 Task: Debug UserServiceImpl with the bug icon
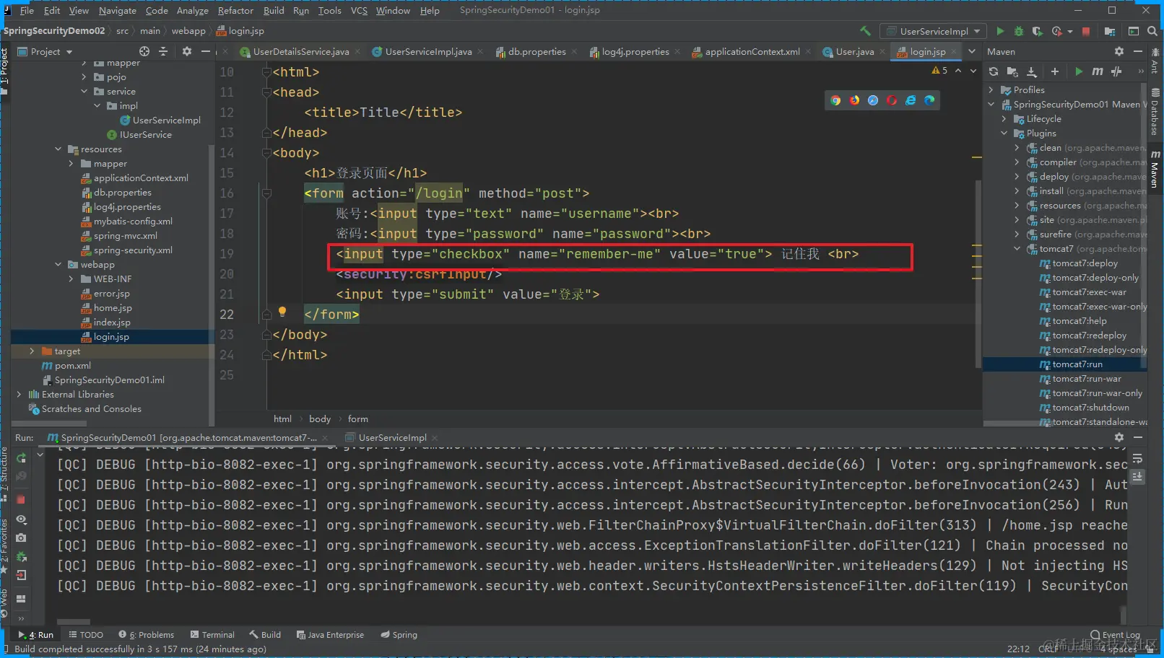[x=1019, y=31]
